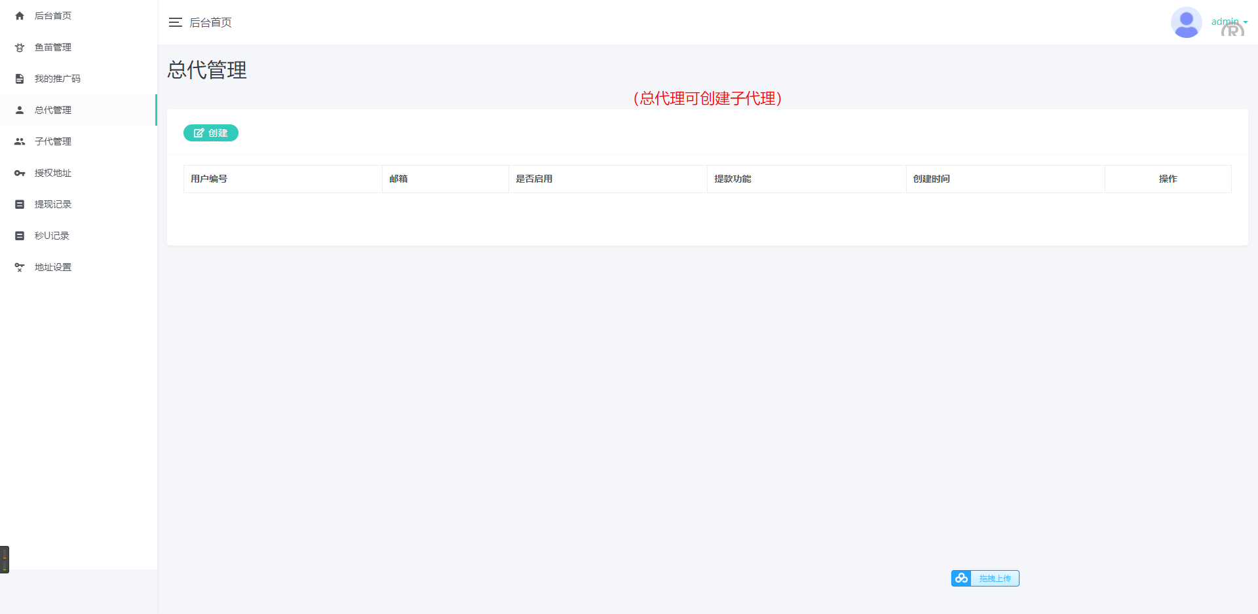
Task: Click the 创建时间 column header
Action: pyautogui.click(x=931, y=179)
